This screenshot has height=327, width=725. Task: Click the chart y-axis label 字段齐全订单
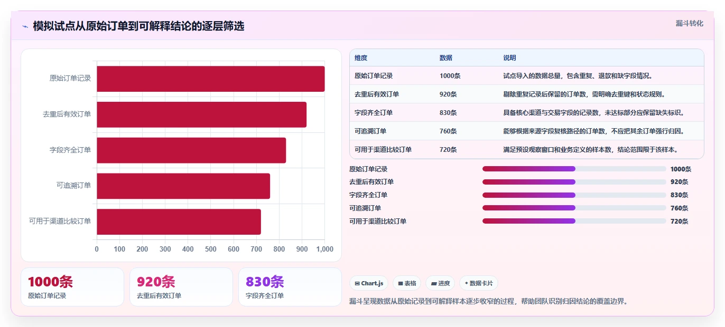click(x=70, y=150)
